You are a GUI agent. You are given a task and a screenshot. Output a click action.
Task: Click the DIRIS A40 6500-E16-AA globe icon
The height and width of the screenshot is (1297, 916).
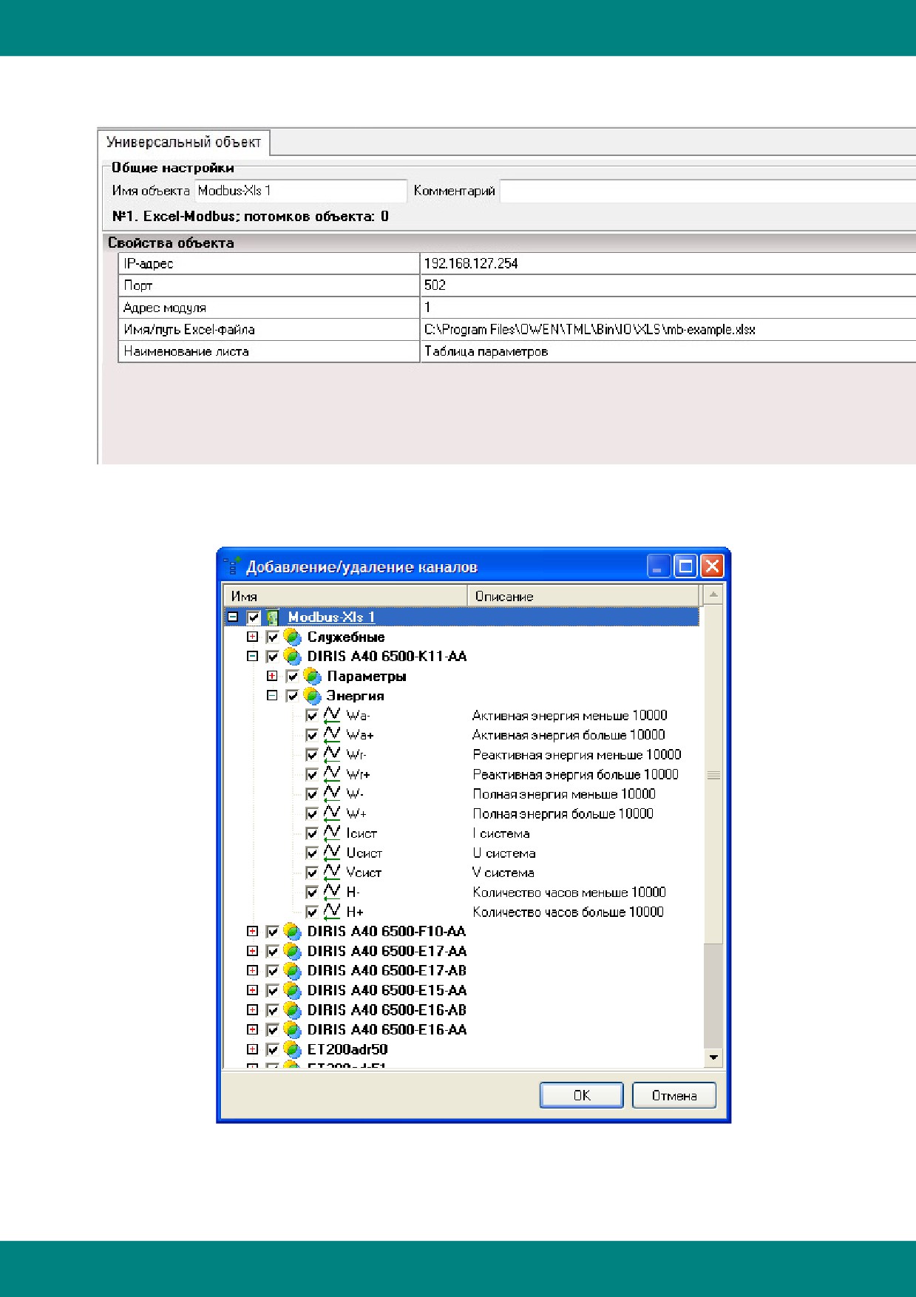point(293,1029)
